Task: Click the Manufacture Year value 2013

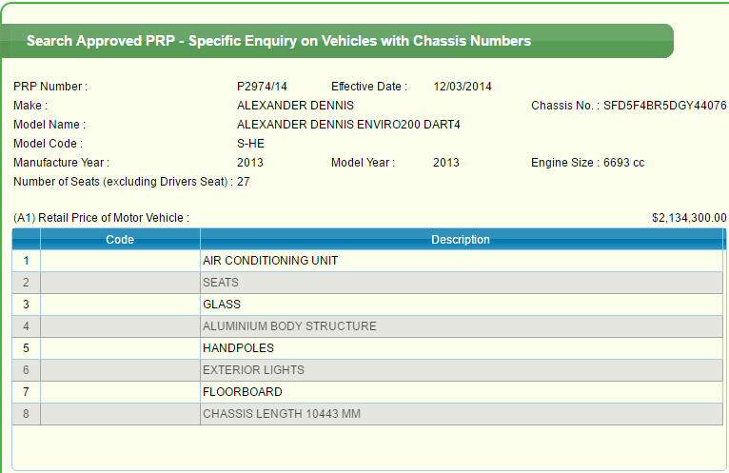Action: (250, 163)
